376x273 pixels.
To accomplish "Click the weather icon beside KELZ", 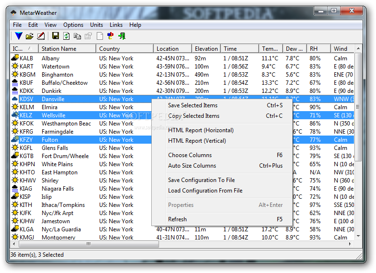I will click(15, 115).
